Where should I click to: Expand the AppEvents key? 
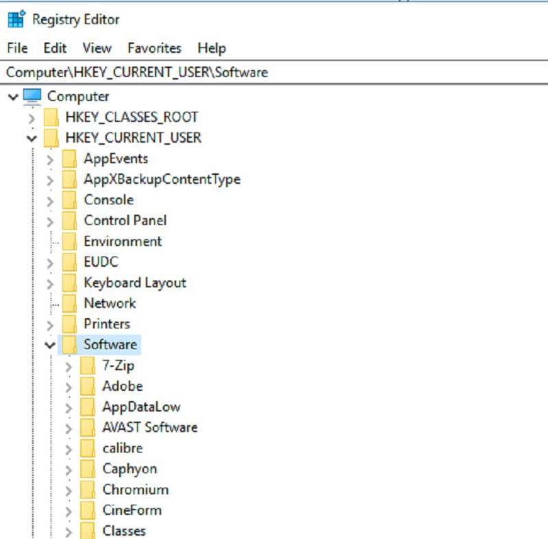point(50,160)
